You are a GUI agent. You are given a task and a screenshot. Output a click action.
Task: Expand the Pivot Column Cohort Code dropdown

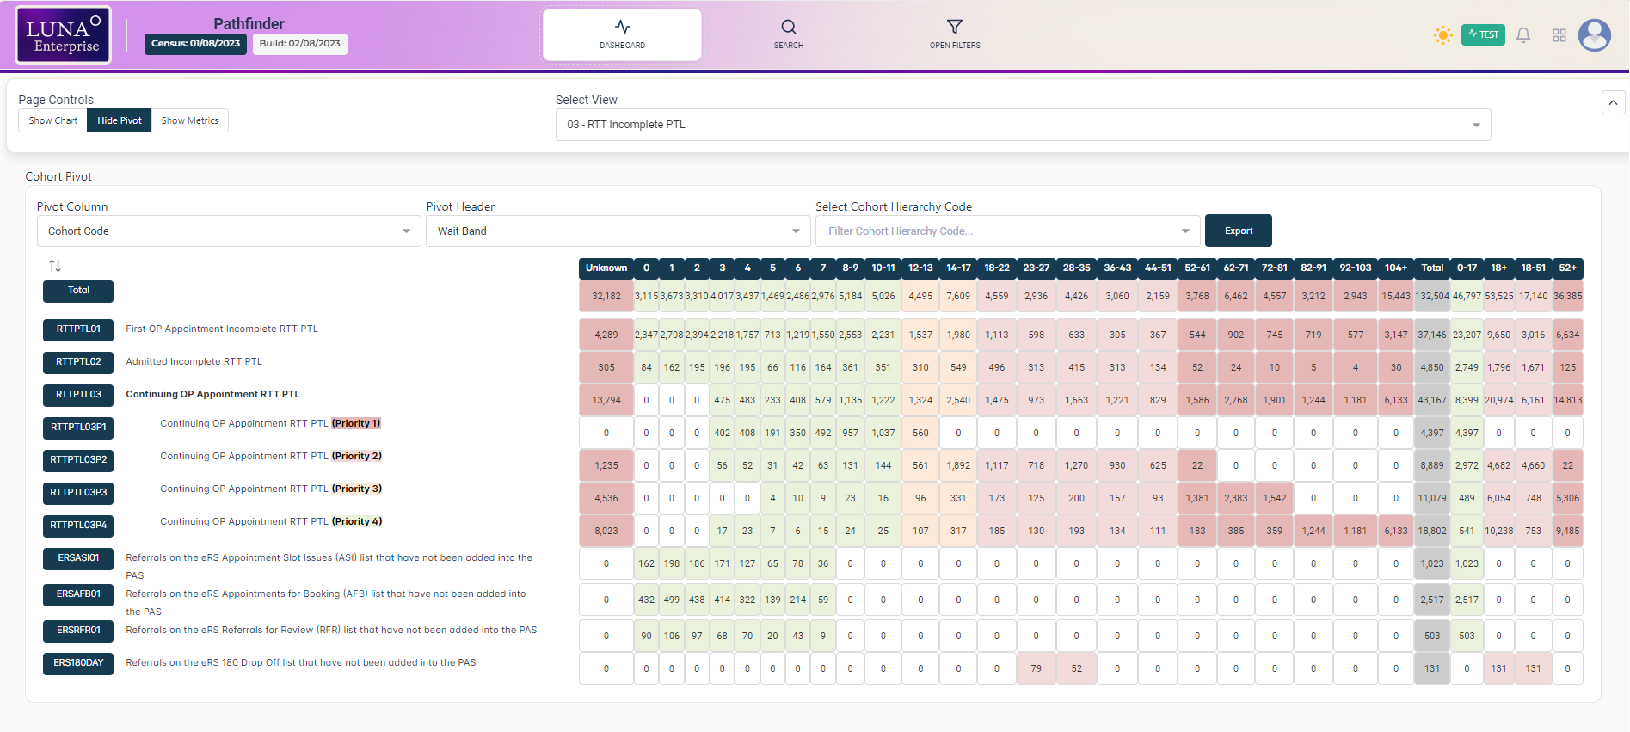click(x=228, y=231)
